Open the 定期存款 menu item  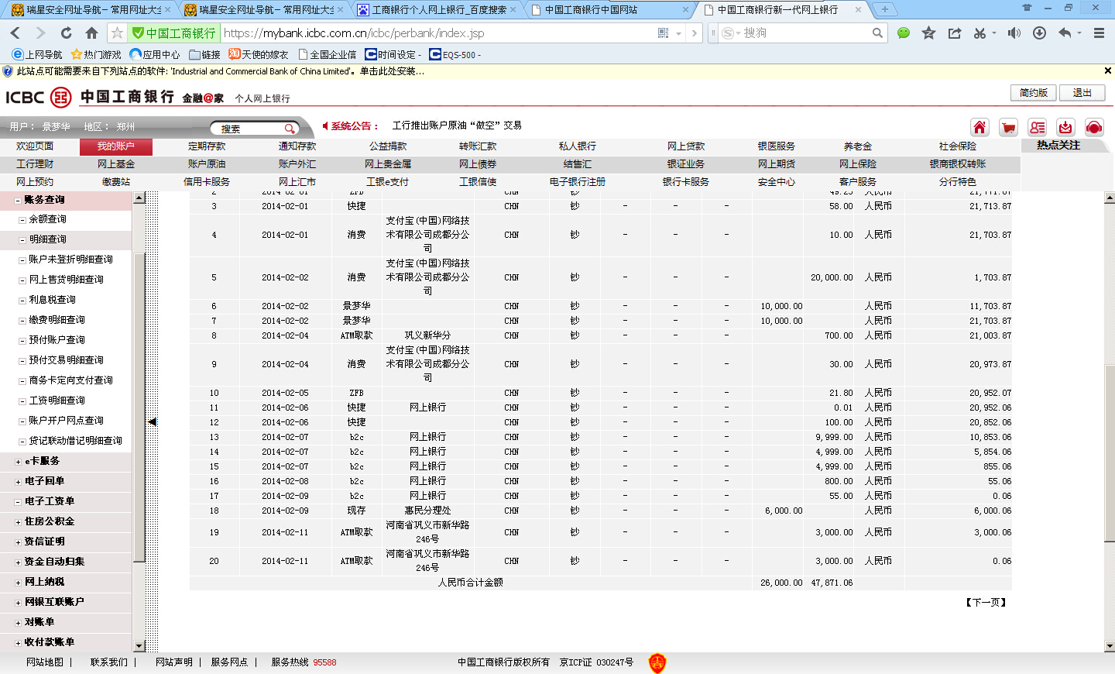[x=207, y=146]
